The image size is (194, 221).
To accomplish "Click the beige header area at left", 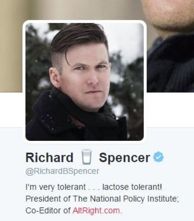I will point(11,46).
